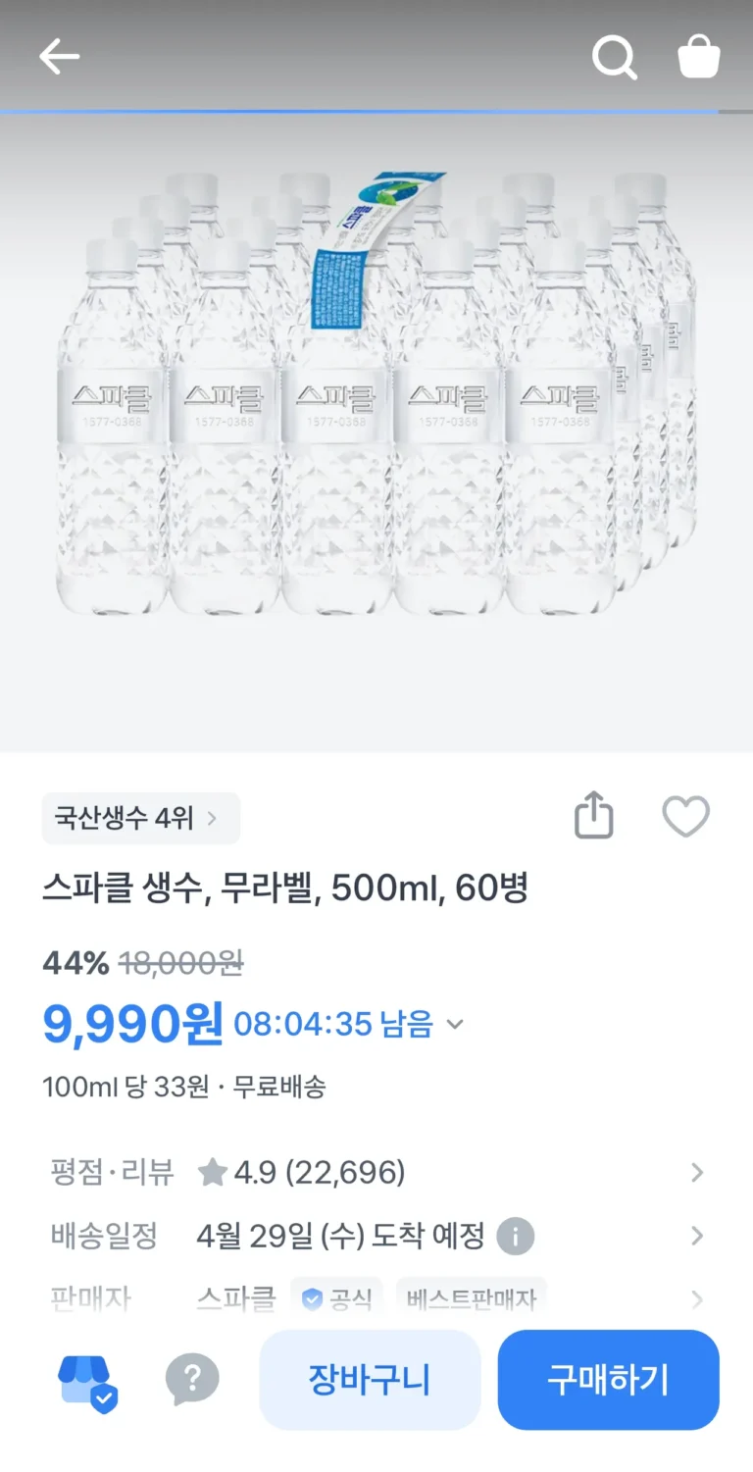The image size is (753, 1472).
Task: Toggle the wishlist heart
Action: point(685,817)
